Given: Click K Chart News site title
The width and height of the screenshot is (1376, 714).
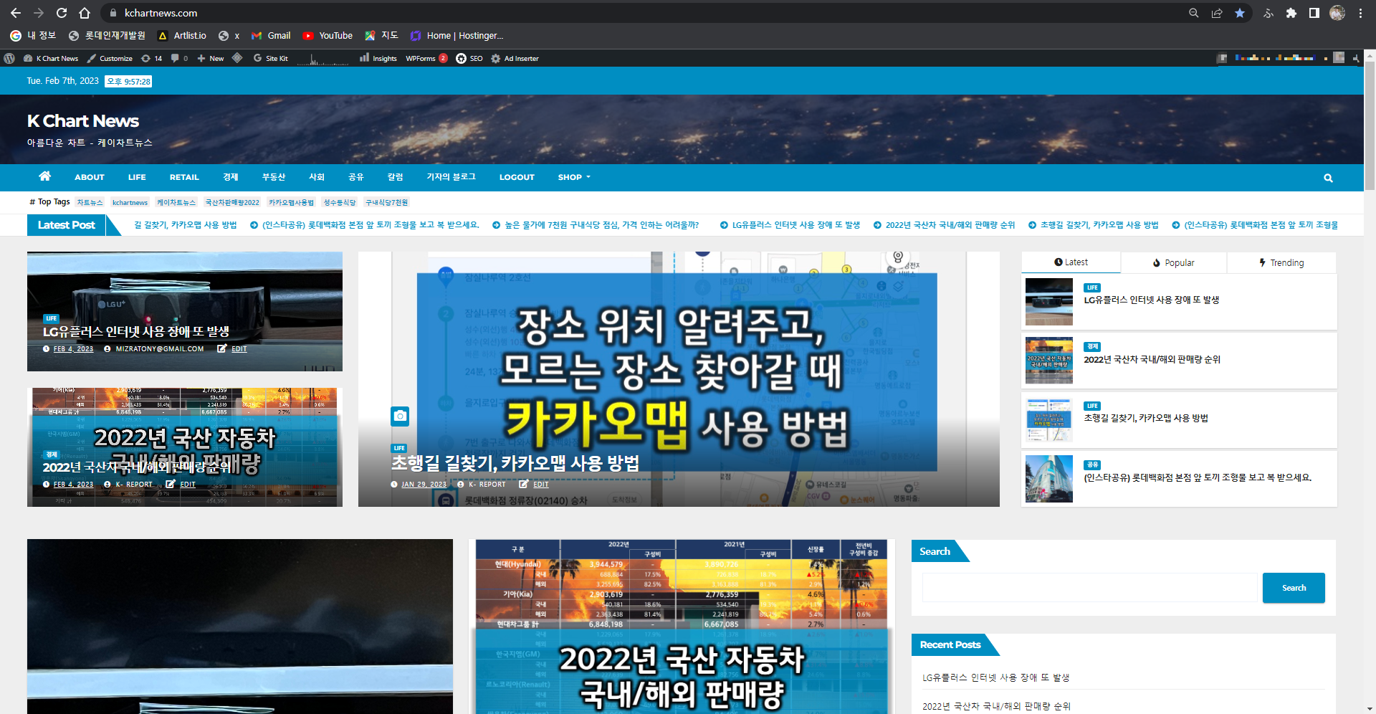Looking at the screenshot, I should tap(83, 121).
